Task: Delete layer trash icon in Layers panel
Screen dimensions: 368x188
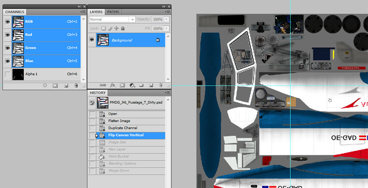Action: [x=161, y=85]
